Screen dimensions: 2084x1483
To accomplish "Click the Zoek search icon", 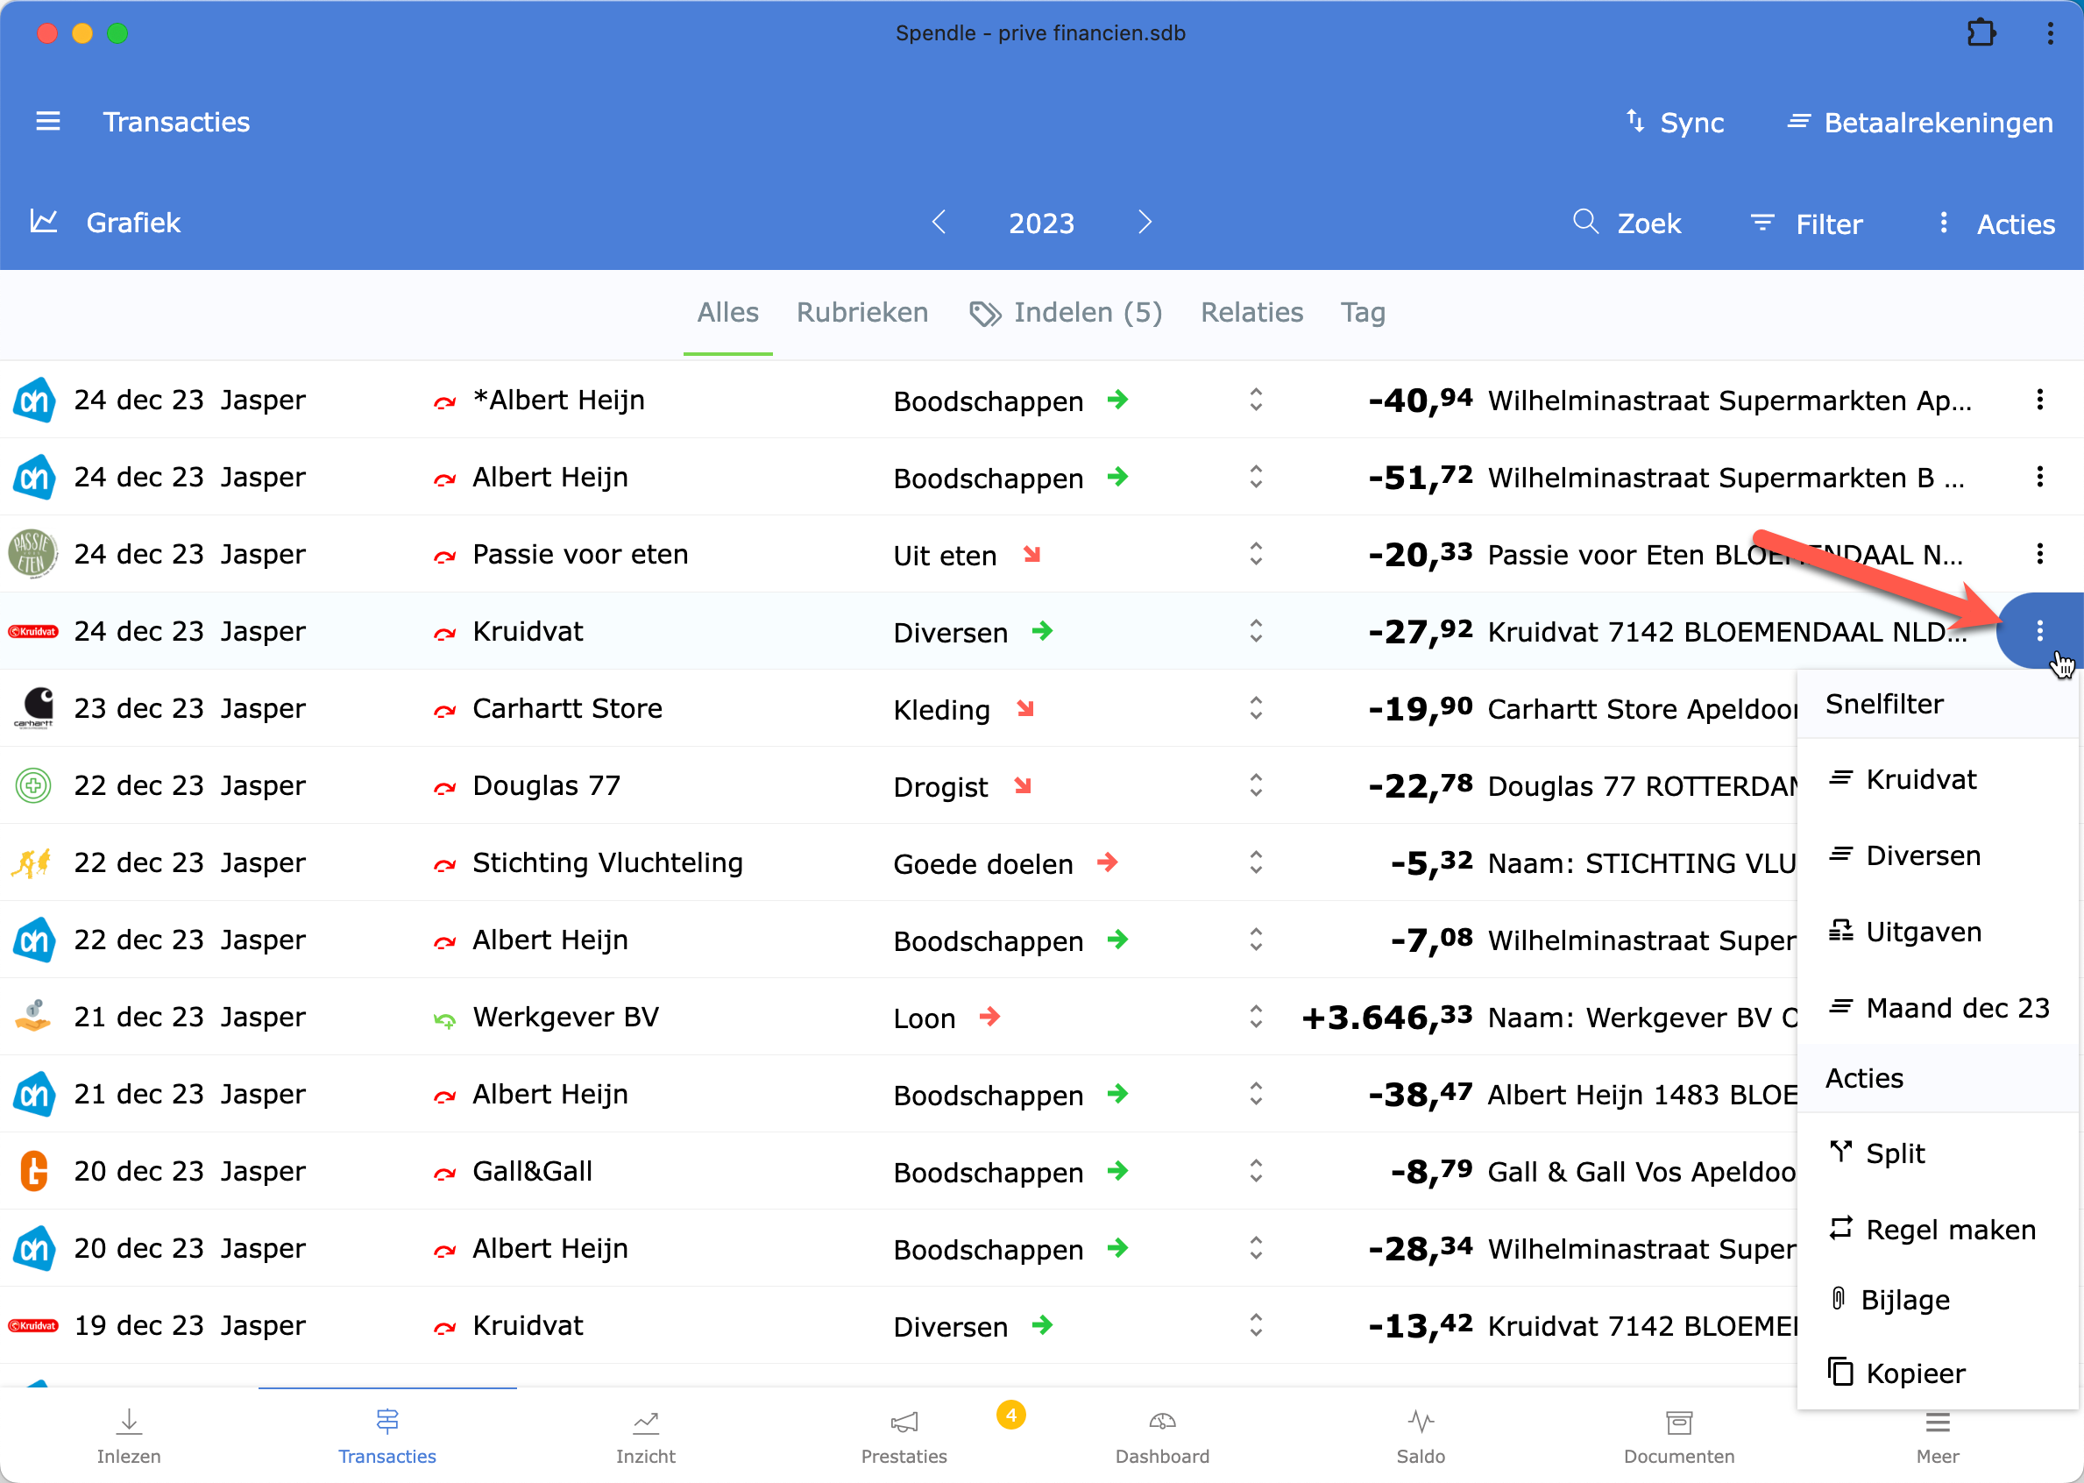I will 1585,222.
